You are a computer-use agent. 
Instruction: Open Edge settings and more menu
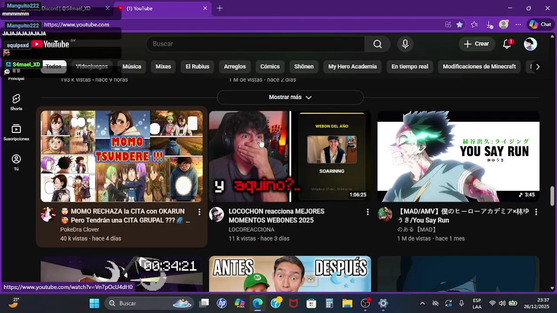coord(518,25)
